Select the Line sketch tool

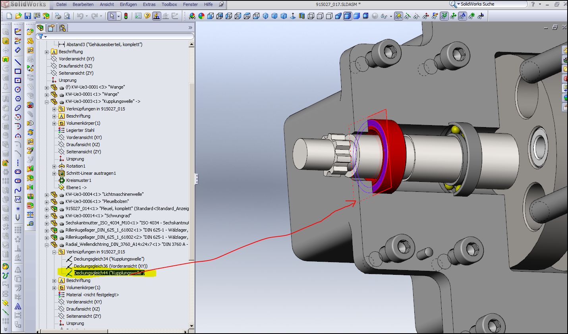[18, 62]
